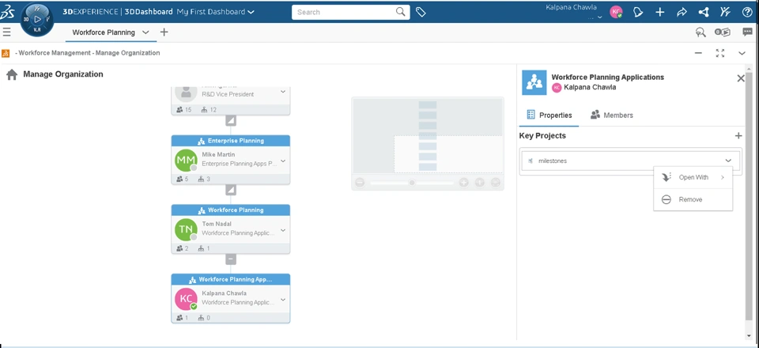
Task: Click the KC avatar on the Kalpana Chawla card
Action: (x=186, y=299)
